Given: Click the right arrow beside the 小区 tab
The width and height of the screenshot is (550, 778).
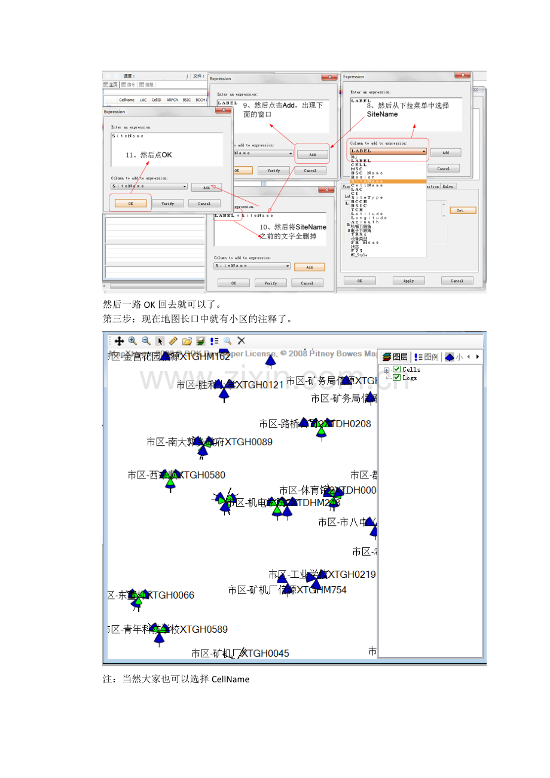Looking at the screenshot, I should [476, 357].
